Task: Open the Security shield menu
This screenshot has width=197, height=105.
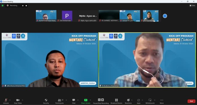Action: click(46, 101)
